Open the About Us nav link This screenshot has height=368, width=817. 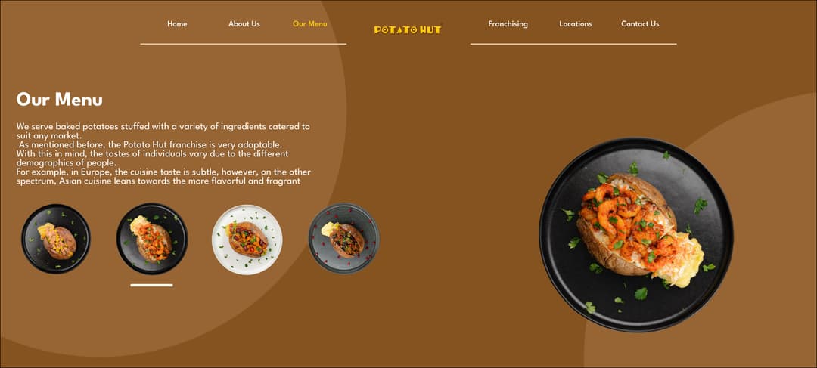244,24
